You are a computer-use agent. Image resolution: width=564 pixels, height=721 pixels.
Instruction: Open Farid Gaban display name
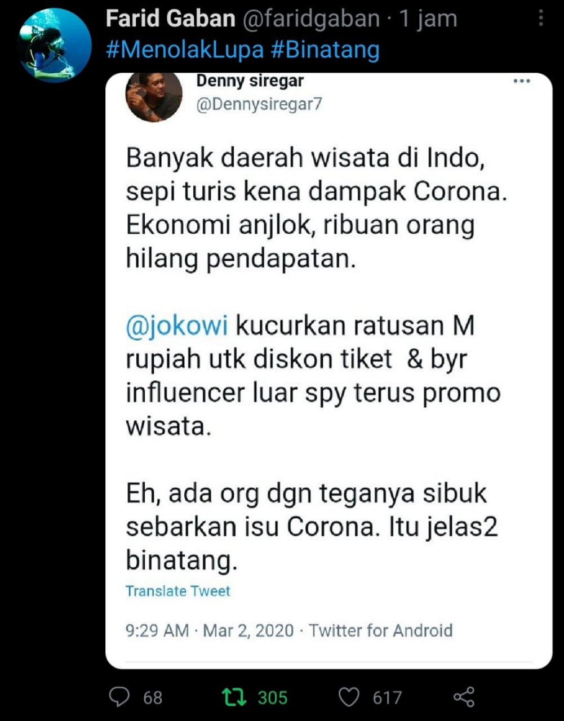pyautogui.click(x=171, y=19)
